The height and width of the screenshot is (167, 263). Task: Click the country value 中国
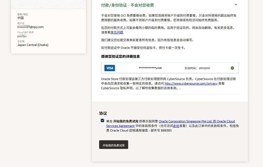click(21, 18)
